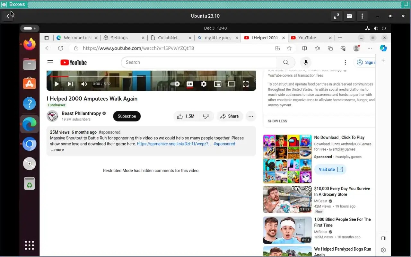
Task: Open Boxes keyboard shortcuts button
Action: click(x=349, y=16)
